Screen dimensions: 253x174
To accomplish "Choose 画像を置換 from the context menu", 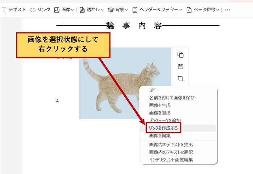I will click(x=178, y=113).
